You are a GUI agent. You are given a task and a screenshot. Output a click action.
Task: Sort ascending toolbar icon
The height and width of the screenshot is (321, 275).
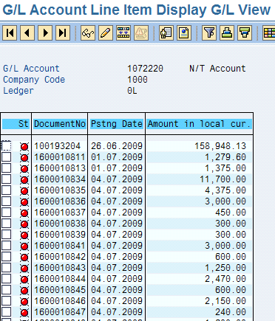pos(227,32)
